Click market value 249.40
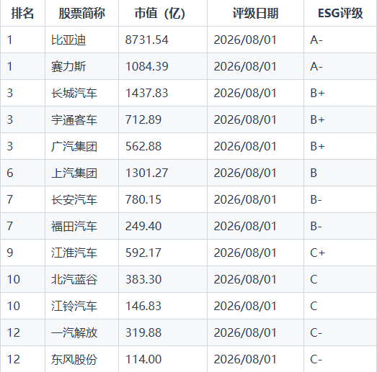377x372 pixels. point(143,227)
